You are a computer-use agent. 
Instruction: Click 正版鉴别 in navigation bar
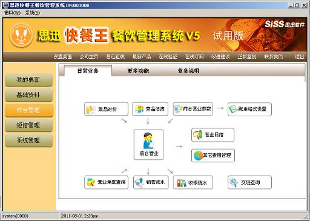(247, 57)
